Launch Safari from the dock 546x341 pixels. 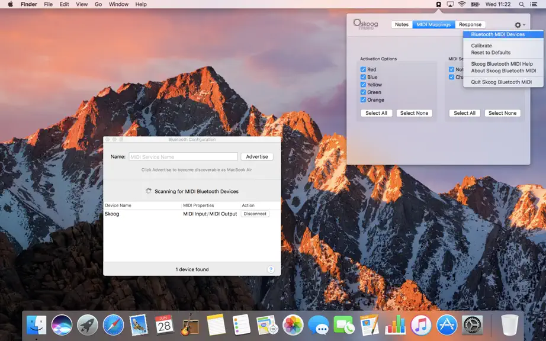pyautogui.click(x=113, y=324)
